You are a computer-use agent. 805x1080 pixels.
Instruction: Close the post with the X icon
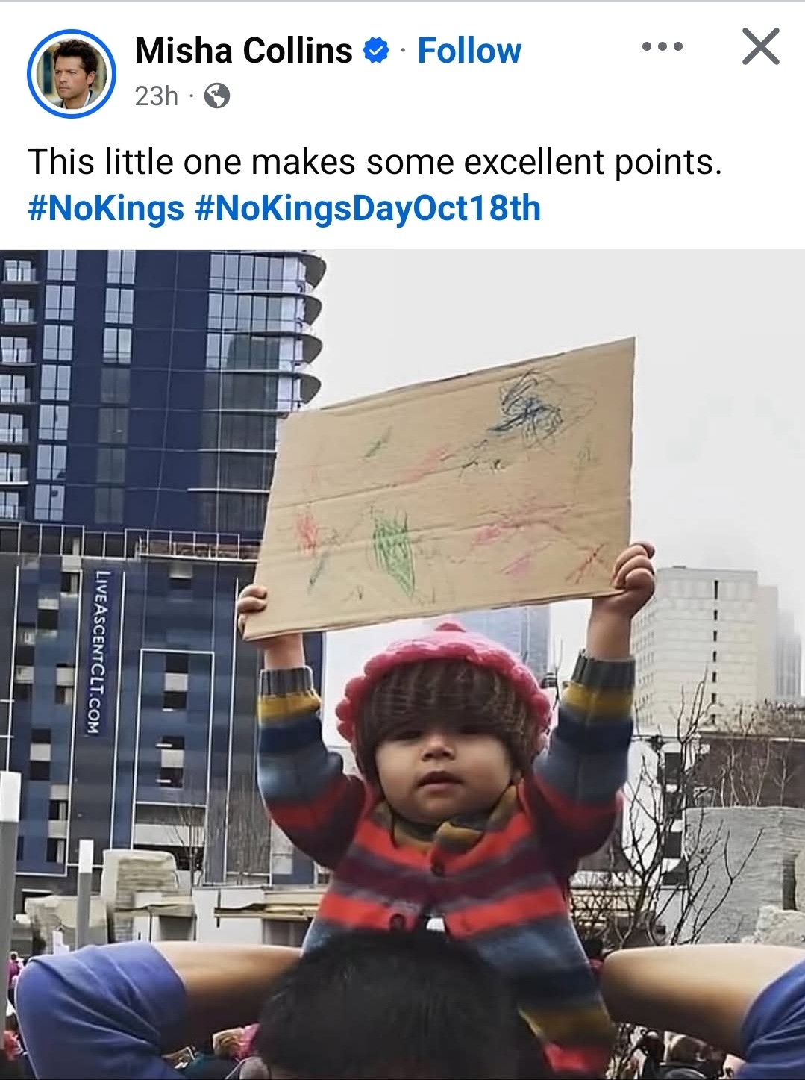761,47
